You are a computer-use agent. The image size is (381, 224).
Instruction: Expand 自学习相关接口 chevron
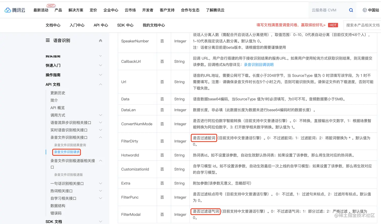[x=101, y=198]
